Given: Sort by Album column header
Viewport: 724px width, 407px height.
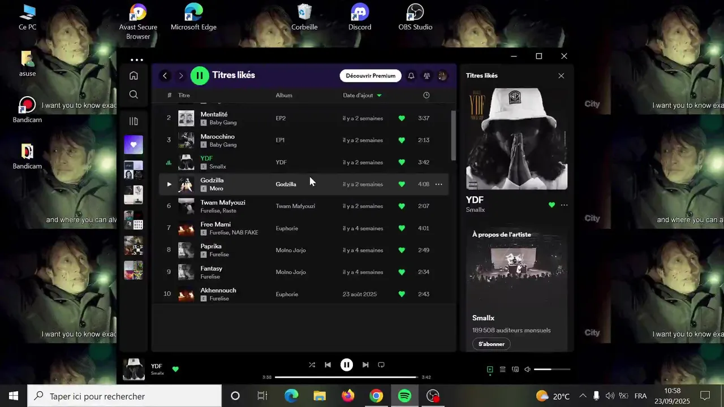Looking at the screenshot, I should tap(284, 95).
